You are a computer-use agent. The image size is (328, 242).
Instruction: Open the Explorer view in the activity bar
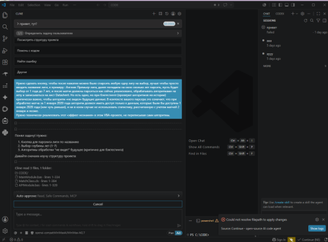click(5, 15)
